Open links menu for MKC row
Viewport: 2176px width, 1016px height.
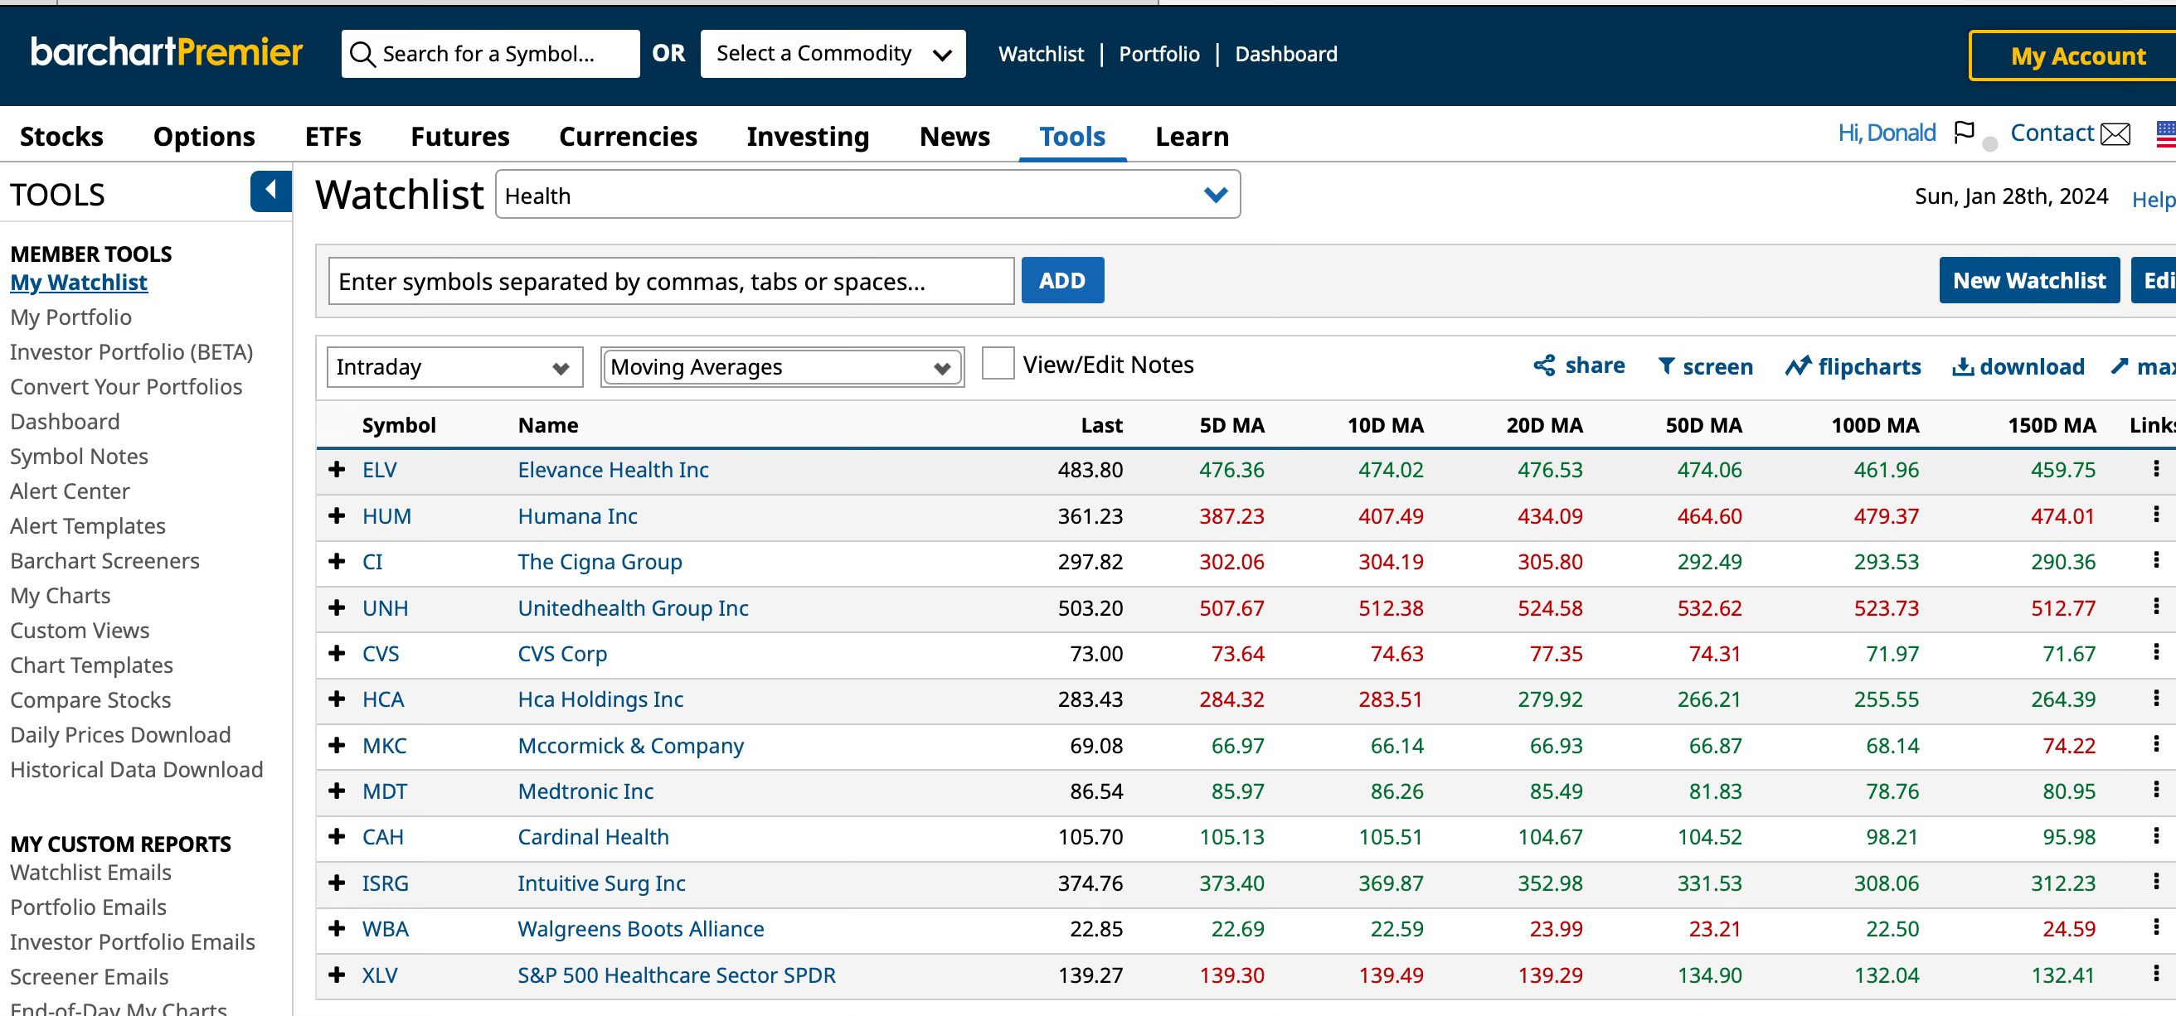(x=2156, y=744)
